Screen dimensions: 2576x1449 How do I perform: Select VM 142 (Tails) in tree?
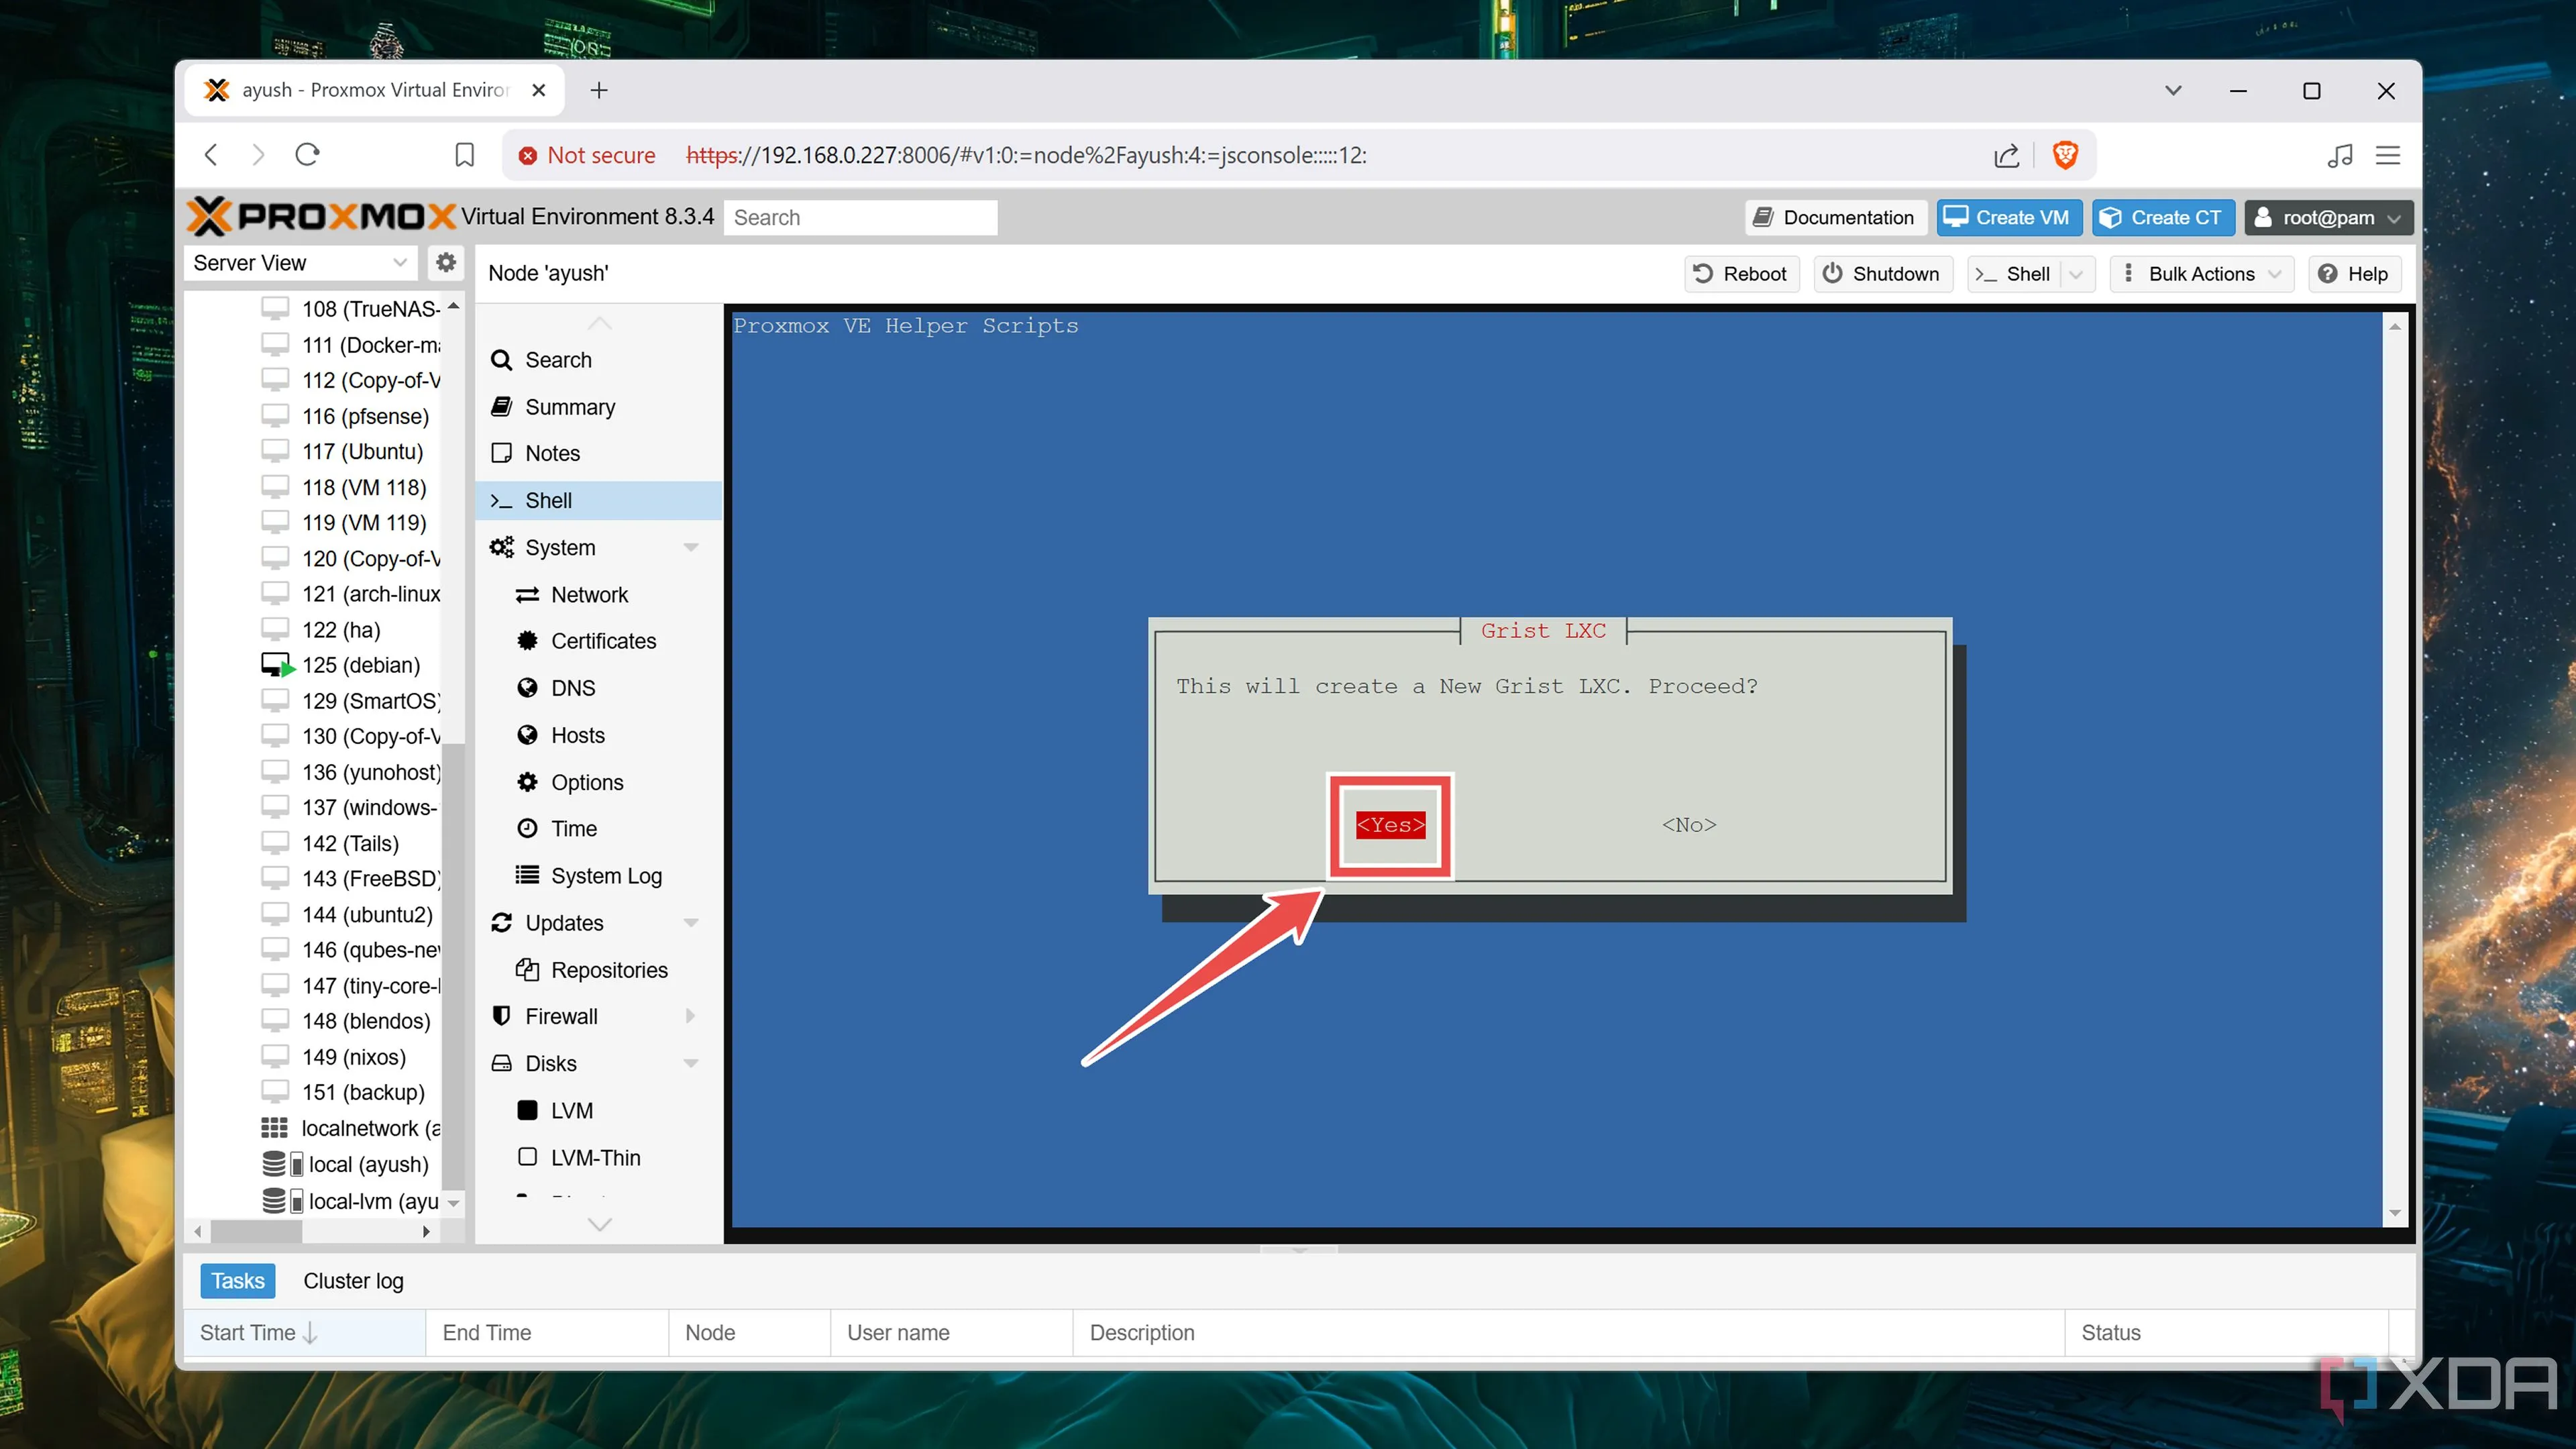[x=350, y=844]
